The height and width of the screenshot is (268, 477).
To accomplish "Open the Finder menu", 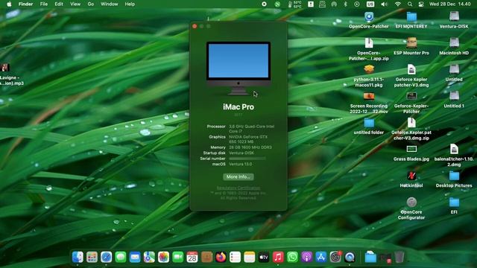I will click(x=25, y=4).
